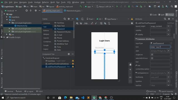Image resolution: width=178 pixels, height=100 pixels.
Task: Open Terminal tool window
Action: point(9,91)
